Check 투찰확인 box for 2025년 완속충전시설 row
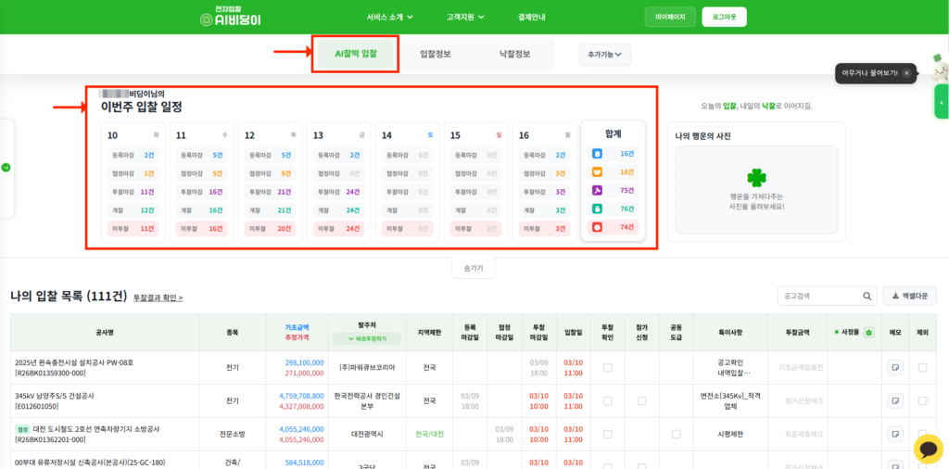949x469 pixels. [607, 368]
